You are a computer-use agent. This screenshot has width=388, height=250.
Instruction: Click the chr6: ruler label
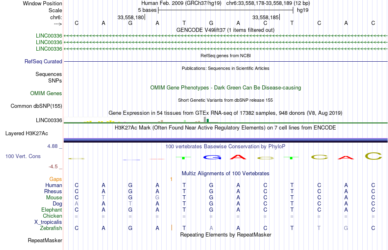pos(56,17)
